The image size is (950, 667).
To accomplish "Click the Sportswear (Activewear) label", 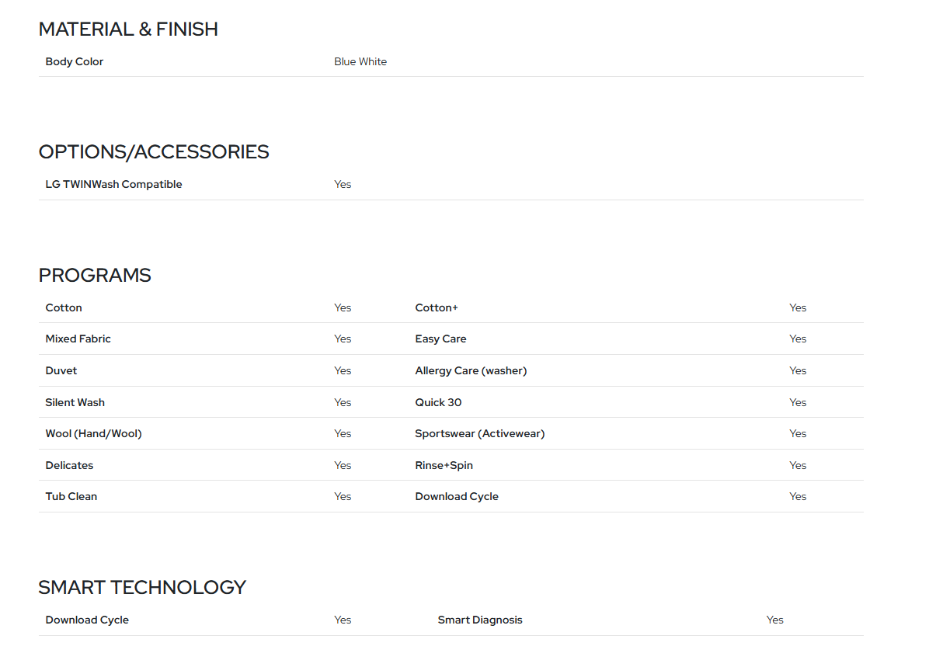I will (480, 433).
